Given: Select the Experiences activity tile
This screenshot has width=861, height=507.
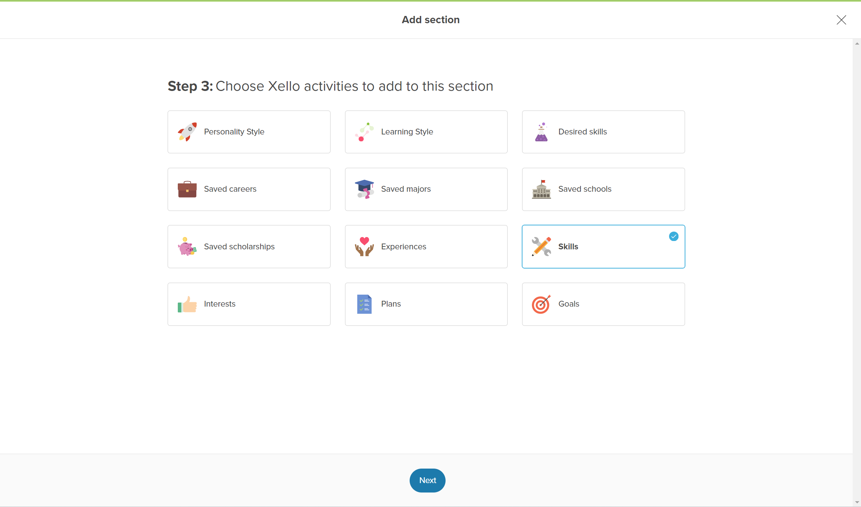Looking at the screenshot, I should click(426, 246).
